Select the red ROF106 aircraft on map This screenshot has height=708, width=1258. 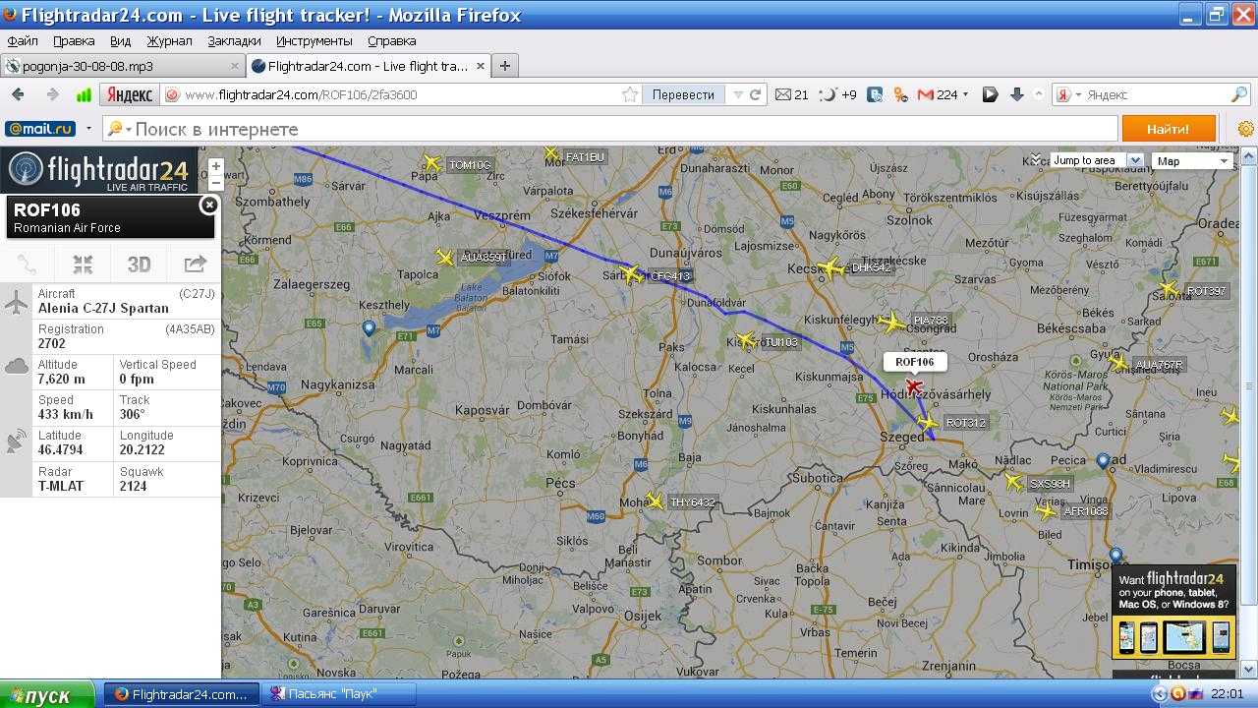(914, 386)
